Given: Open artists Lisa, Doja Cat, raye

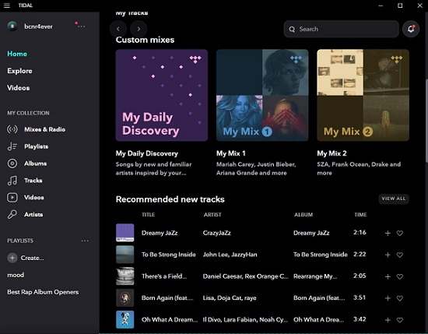Looking at the screenshot, I should pyautogui.click(x=230, y=298).
